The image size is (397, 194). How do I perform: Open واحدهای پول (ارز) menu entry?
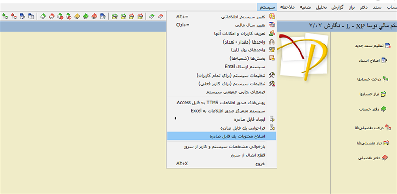[x=221, y=50]
